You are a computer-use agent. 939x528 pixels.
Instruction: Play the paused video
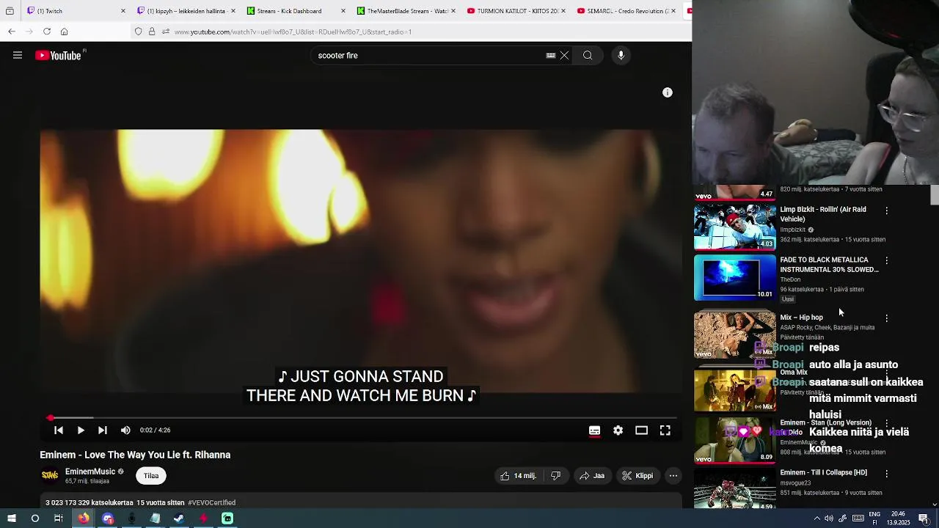click(x=81, y=430)
